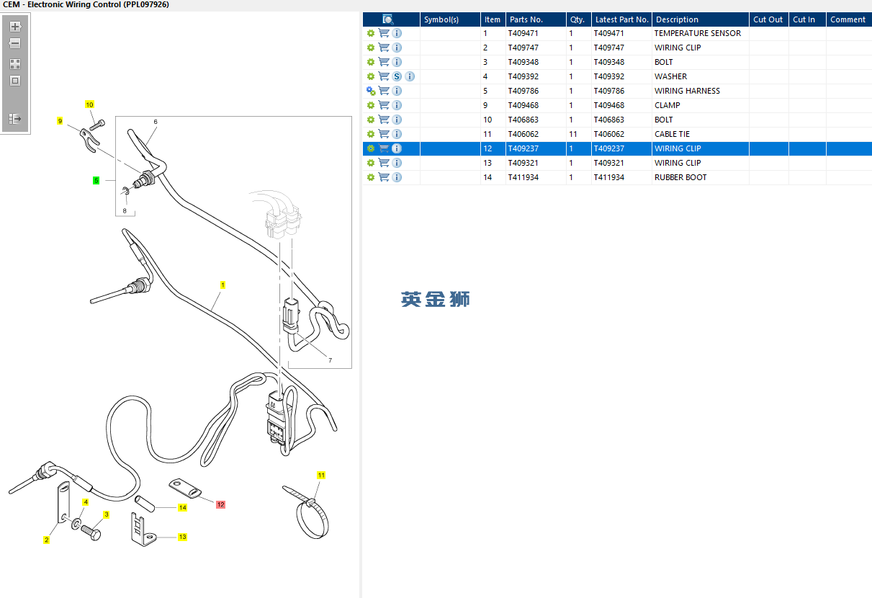Add TEMPERATURE SENSOR to cart via cart icon
This screenshot has width=872, height=598.
click(x=384, y=33)
